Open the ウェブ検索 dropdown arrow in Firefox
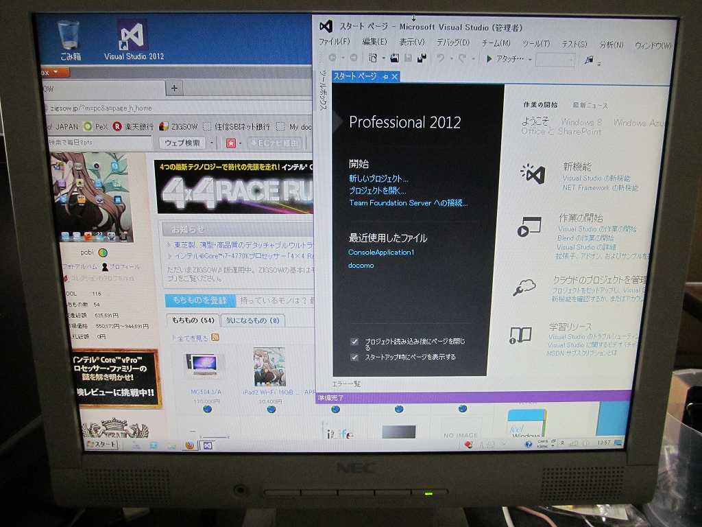 click(x=211, y=143)
